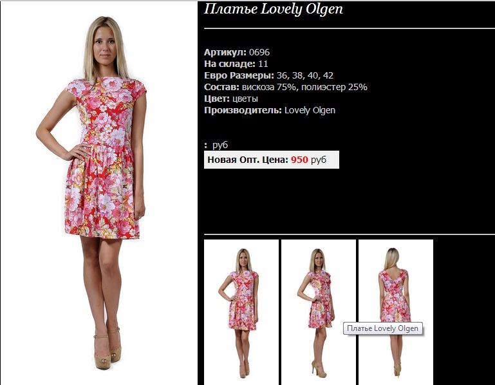
Task: Open the front view dress thumbnail
Action: pyautogui.click(x=241, y=312)
